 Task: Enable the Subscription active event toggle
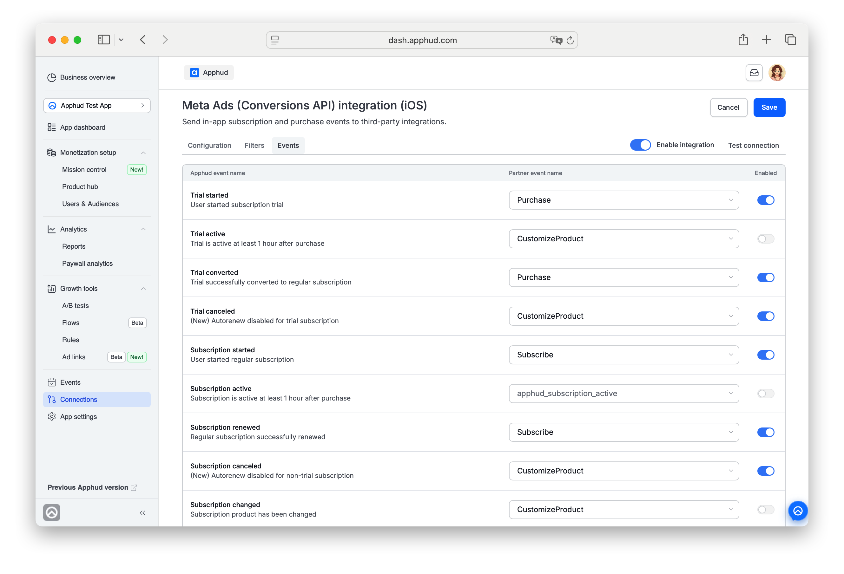pos(766,394)
